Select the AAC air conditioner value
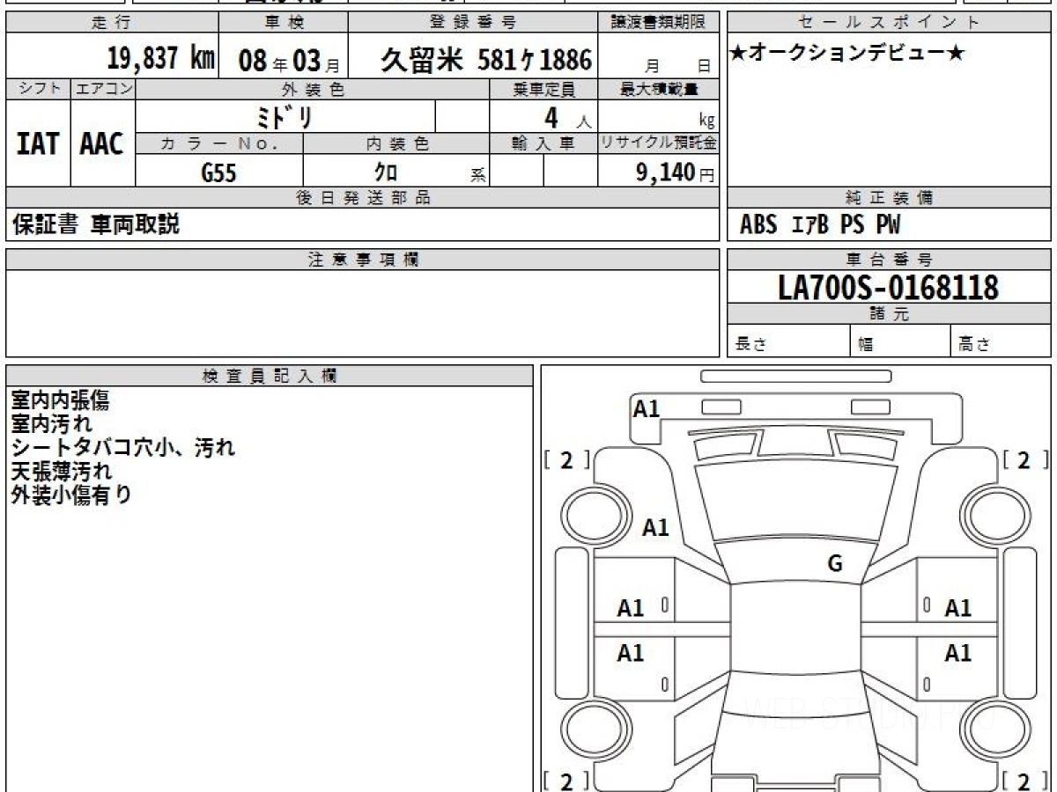1057x792 pixels. coord(102,143)
